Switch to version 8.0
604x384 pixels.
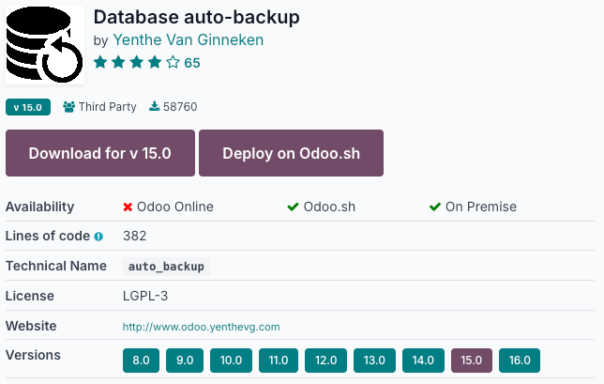141,361
